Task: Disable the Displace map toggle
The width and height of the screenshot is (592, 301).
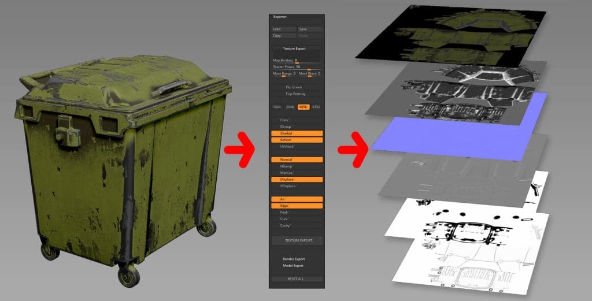Action: point(297,179)
